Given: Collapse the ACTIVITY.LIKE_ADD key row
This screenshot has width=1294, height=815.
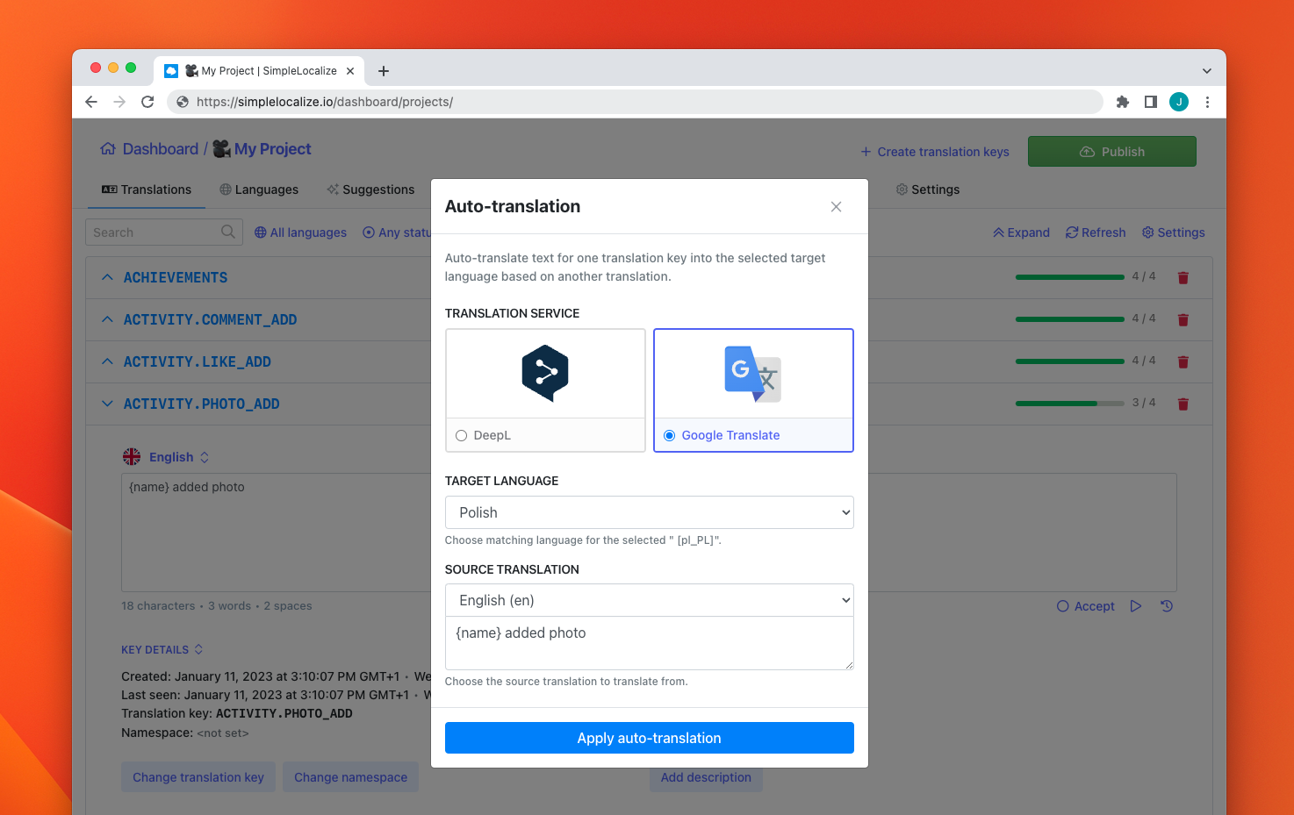Looking at the screenshot, I should [107, 361].
